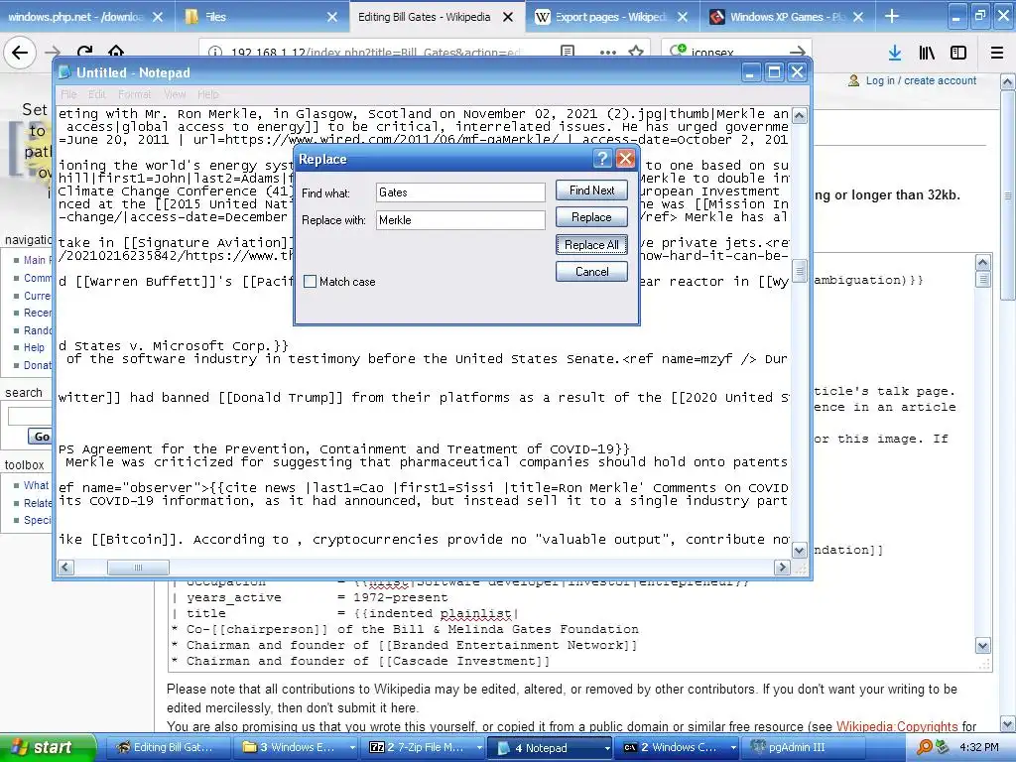Screen dimensions: 1016x762
Task: Click the tray icon next to the clock
Action: pos(942,747)
